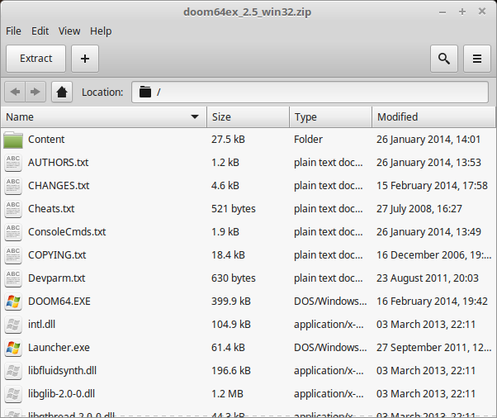Click the AUTHORS.txt file name
This screenshot has width=497, height=418.
pyautogui.click(x=59, y=163)
